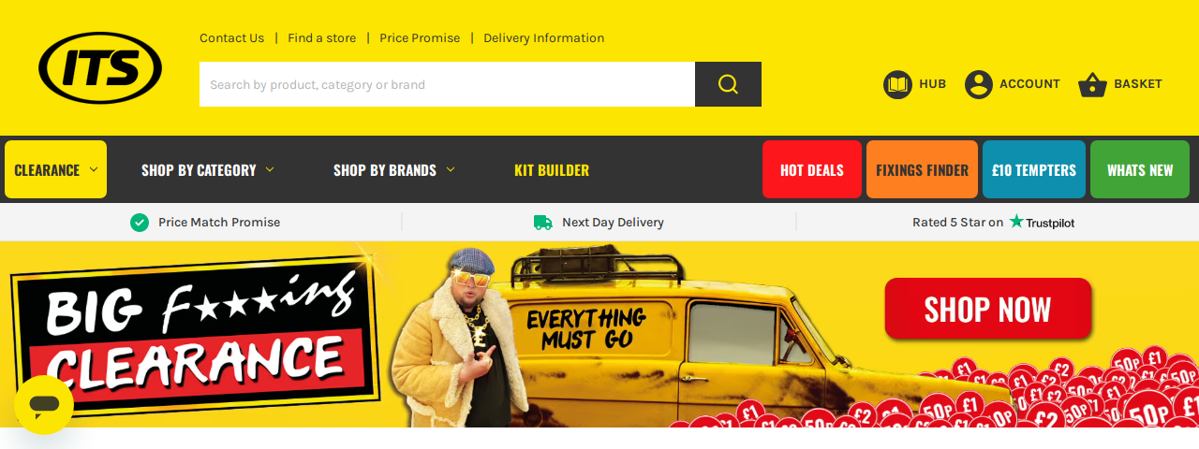The image size is (1199, 449).
Task: Open the Basket icon
Action: coord(1092,85)
